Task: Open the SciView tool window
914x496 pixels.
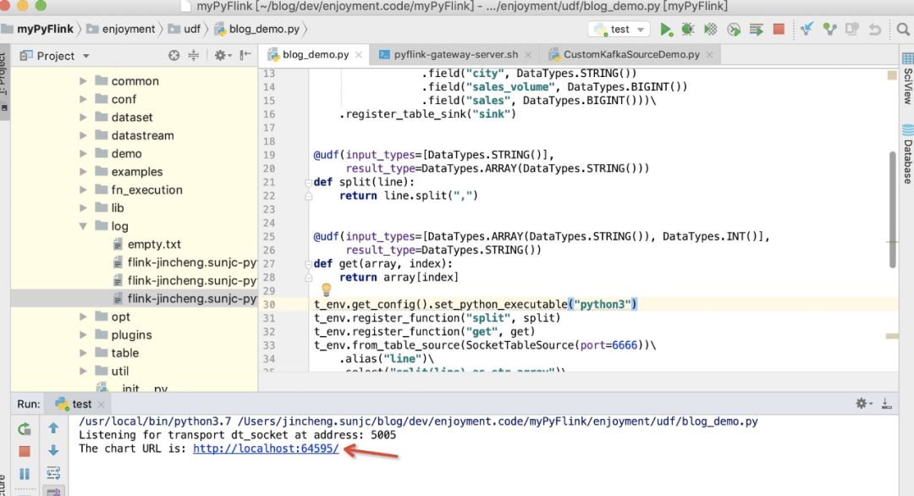Action: coord(907,79)
